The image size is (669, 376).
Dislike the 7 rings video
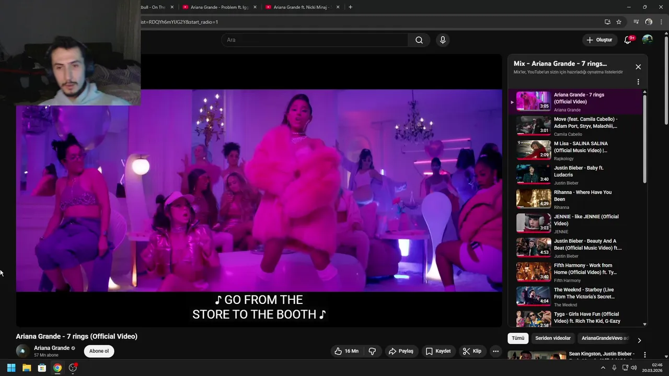tap(372, 351)
